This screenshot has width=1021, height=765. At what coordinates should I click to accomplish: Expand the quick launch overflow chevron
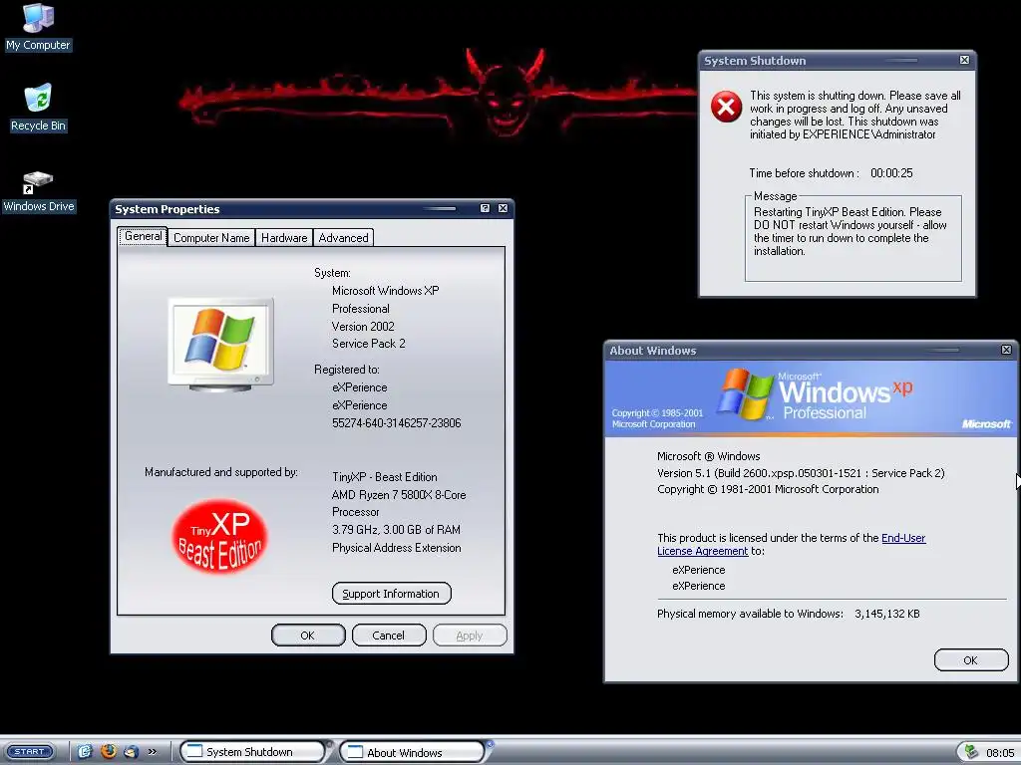[x=152, y=751]
